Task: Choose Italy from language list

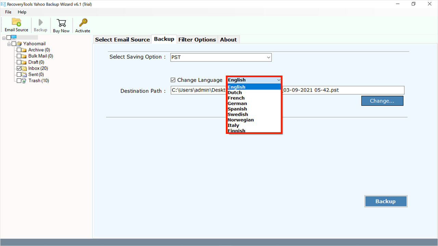Action: click(254, 125)
